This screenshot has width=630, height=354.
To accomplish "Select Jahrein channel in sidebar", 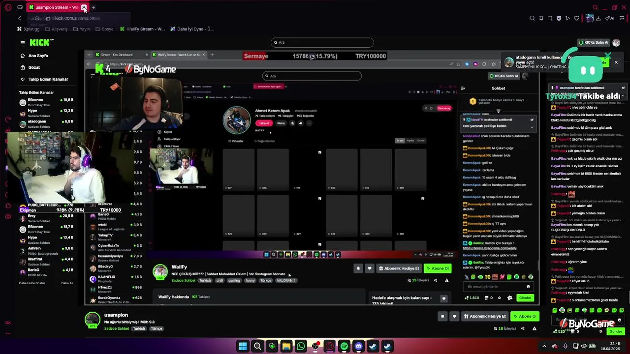I will pos(46,250).
